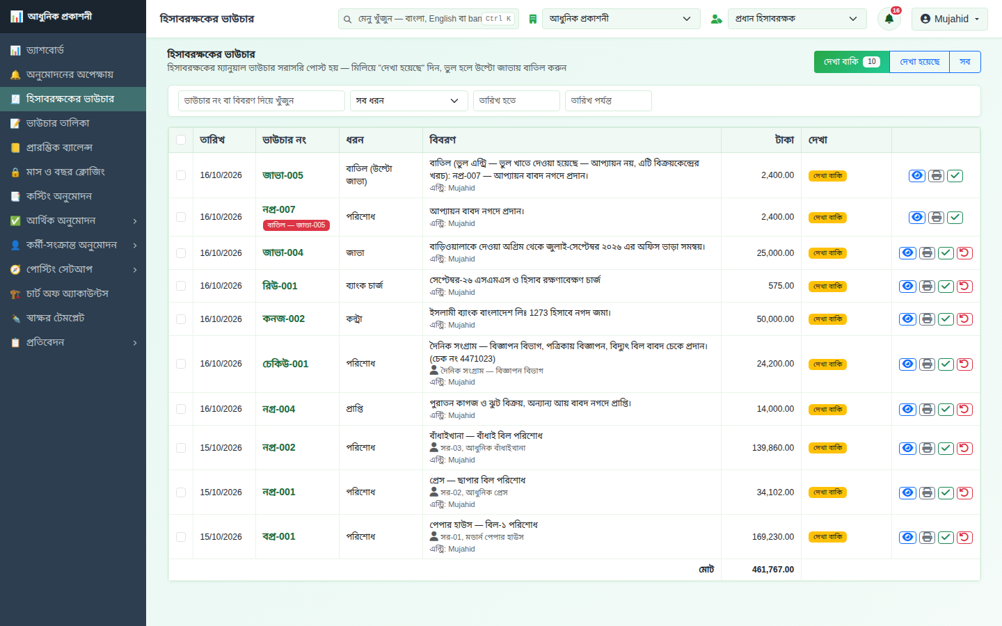Reverse the নপ্র-004 voucher
This screenshot has height=626, width=1002.
pos(964,409)
